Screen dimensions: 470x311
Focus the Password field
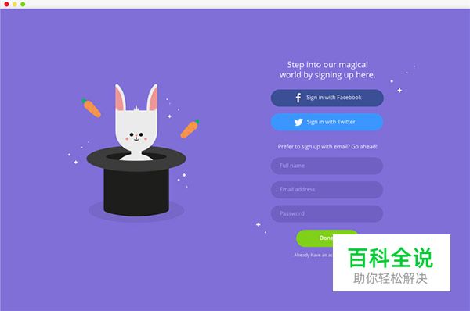(327, 213)
